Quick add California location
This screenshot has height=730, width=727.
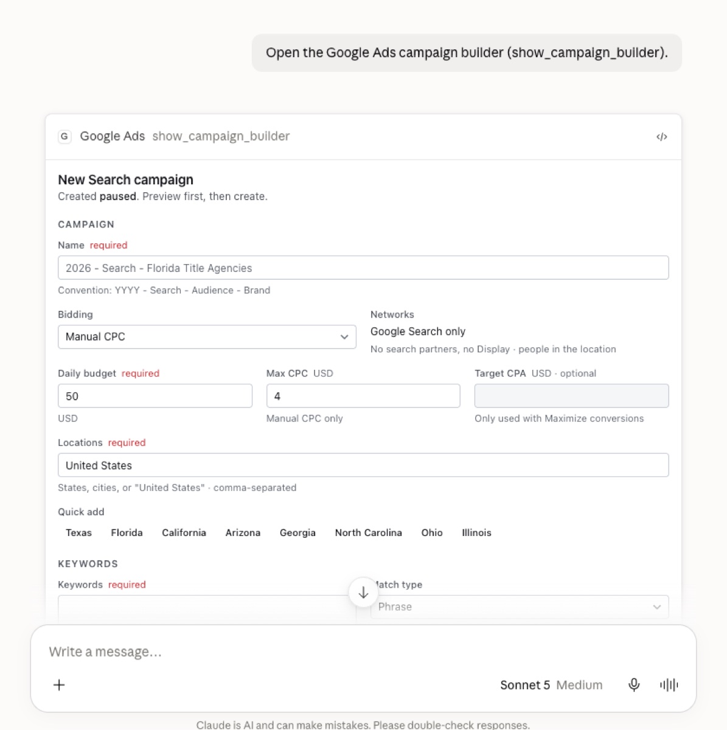point(184,533)
